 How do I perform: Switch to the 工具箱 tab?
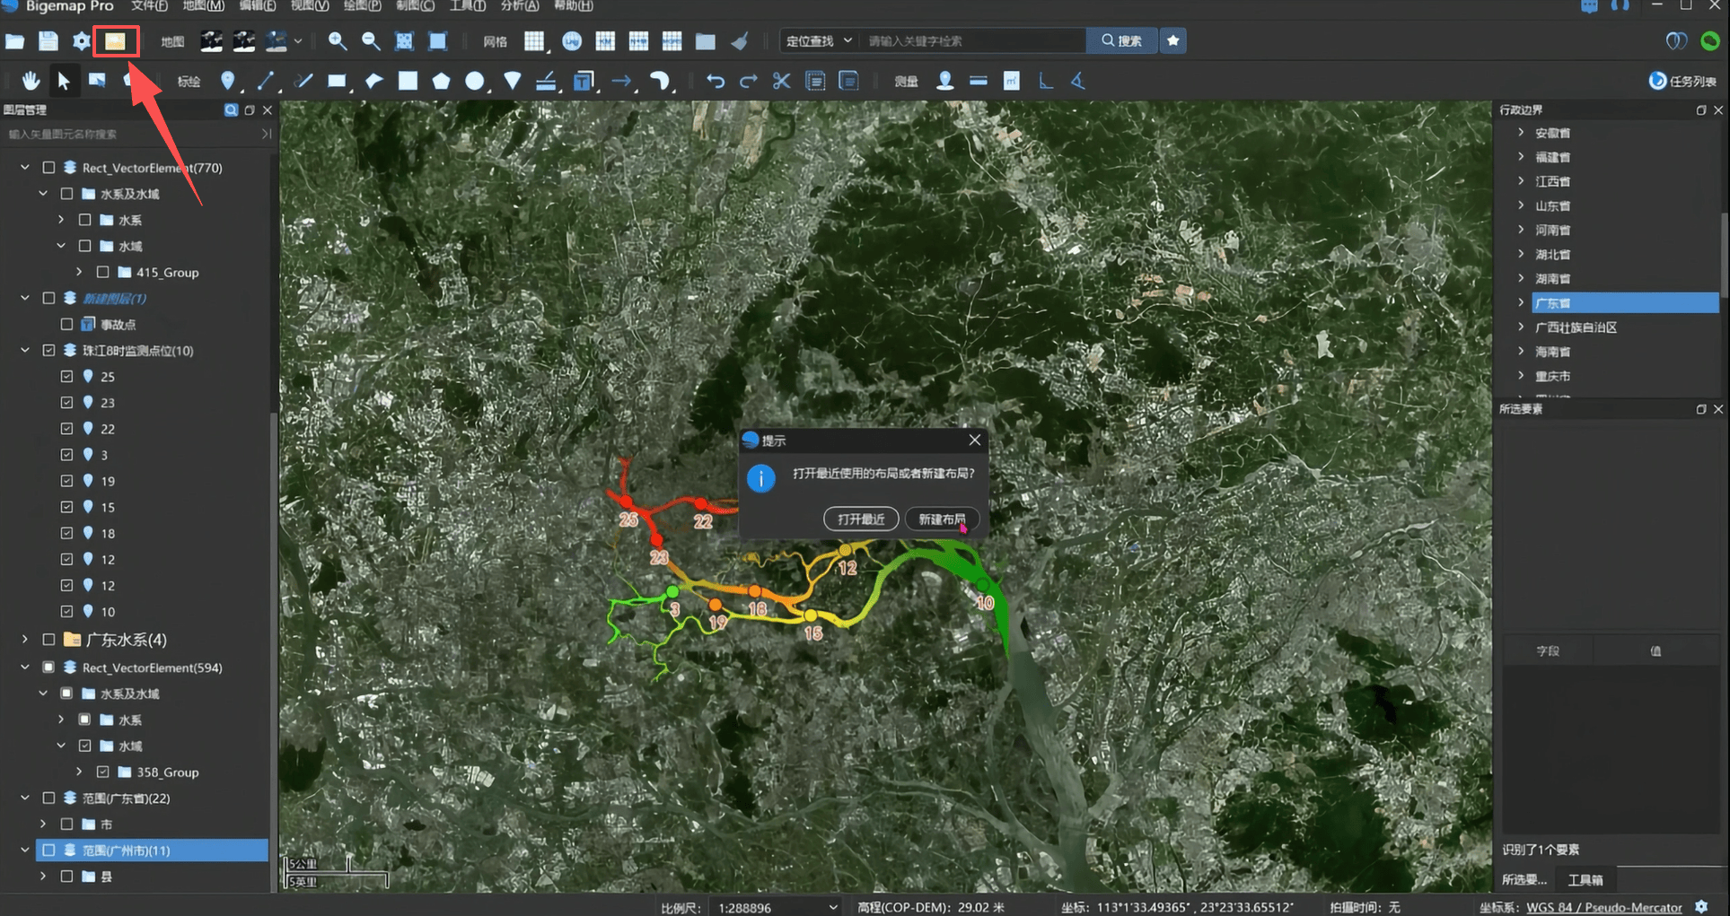[1585, 879]
